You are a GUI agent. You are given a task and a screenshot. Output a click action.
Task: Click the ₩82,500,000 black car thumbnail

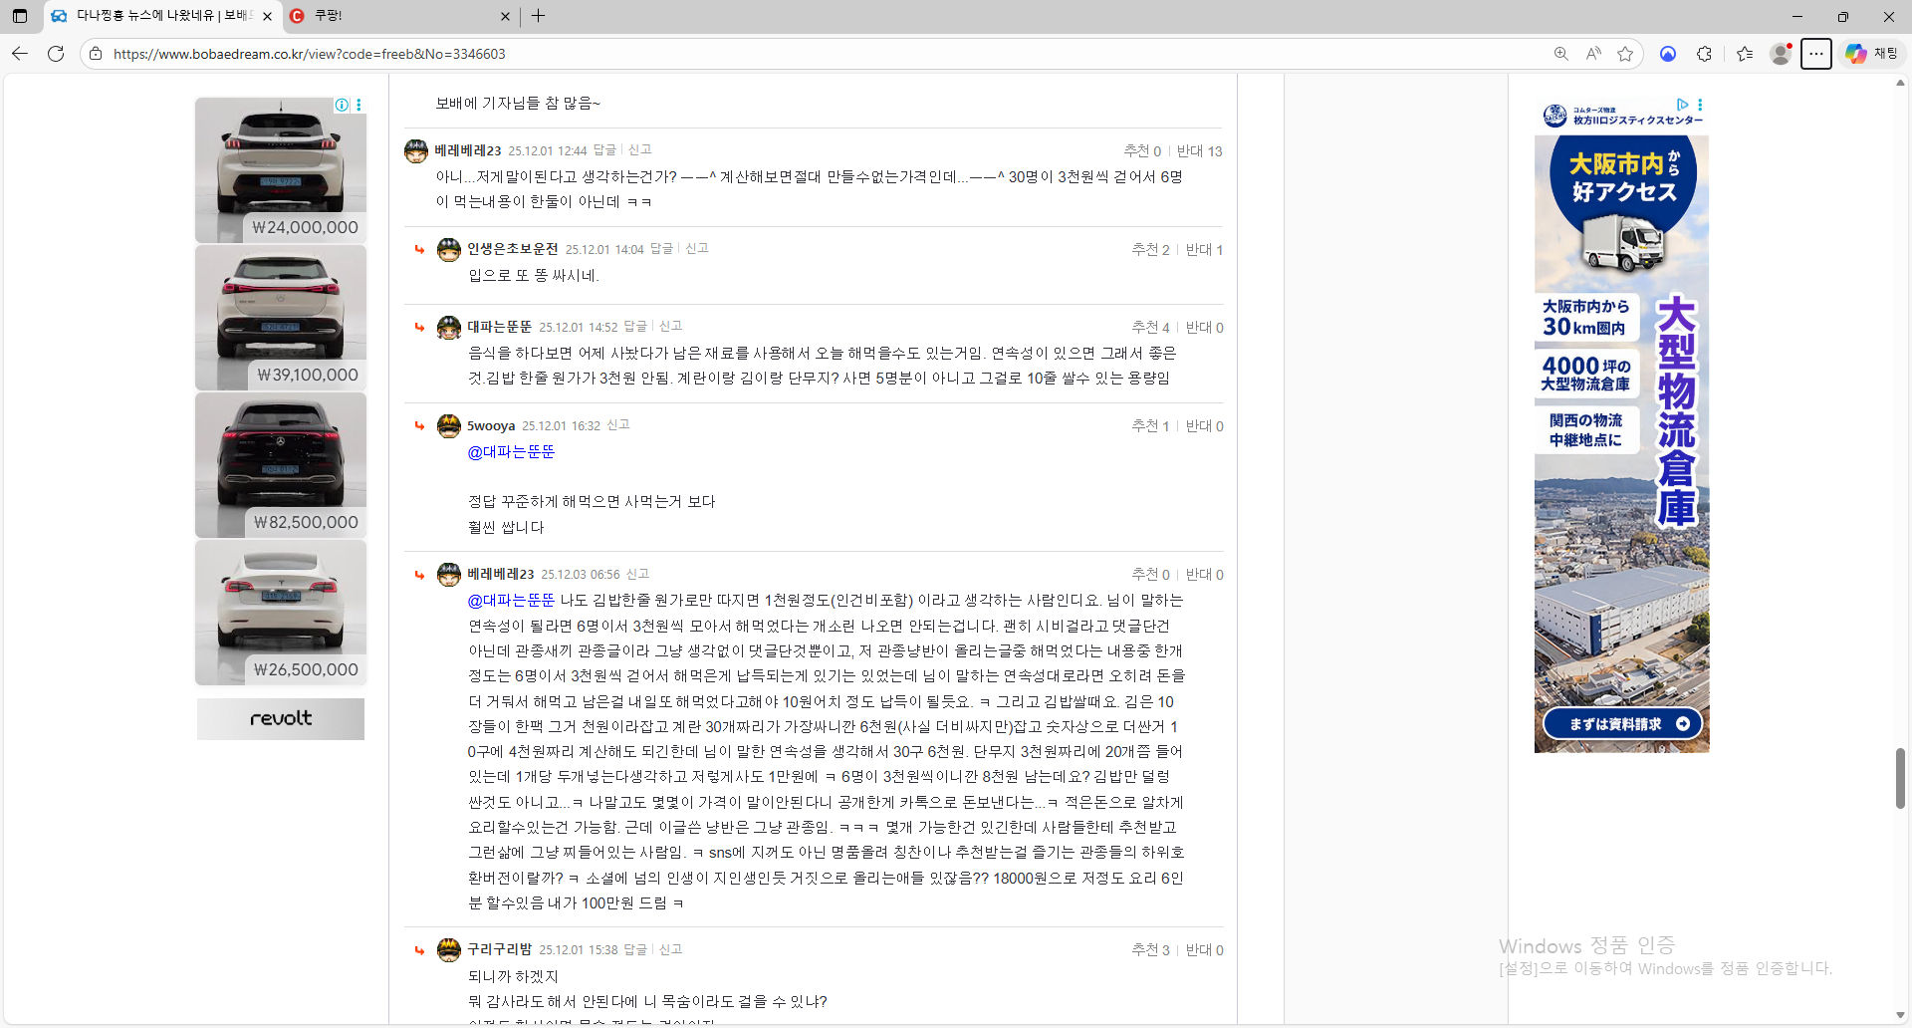click(x=281, y=464)
